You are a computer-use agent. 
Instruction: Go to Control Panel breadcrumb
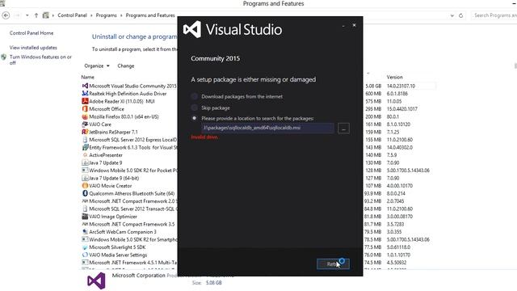tap(72, 15)
